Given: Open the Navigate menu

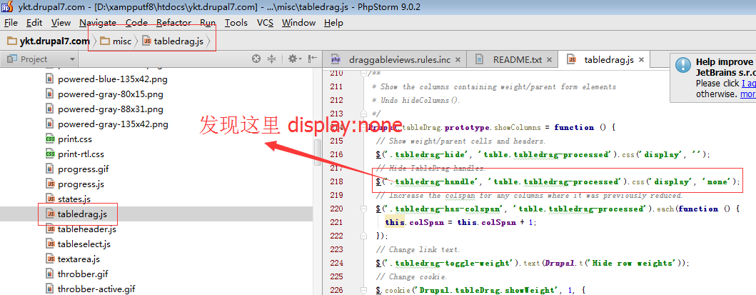Looking at the screenshot, I should tap(98, 23).
